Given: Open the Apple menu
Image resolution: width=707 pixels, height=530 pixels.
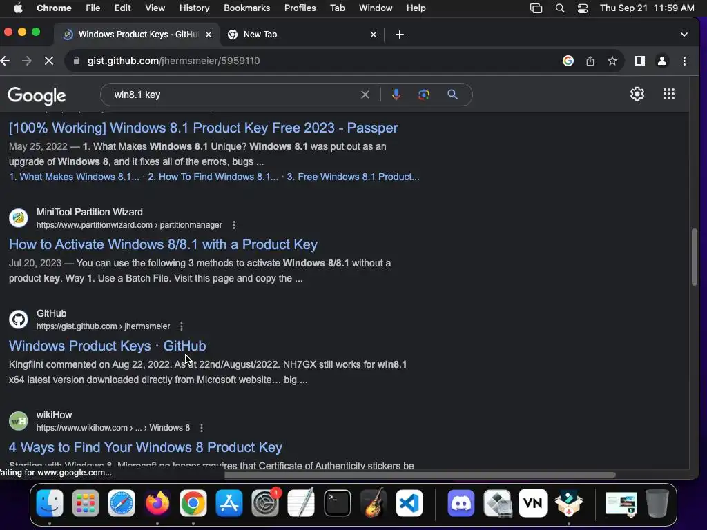Looking at the screenshot, I should point(18,8).
